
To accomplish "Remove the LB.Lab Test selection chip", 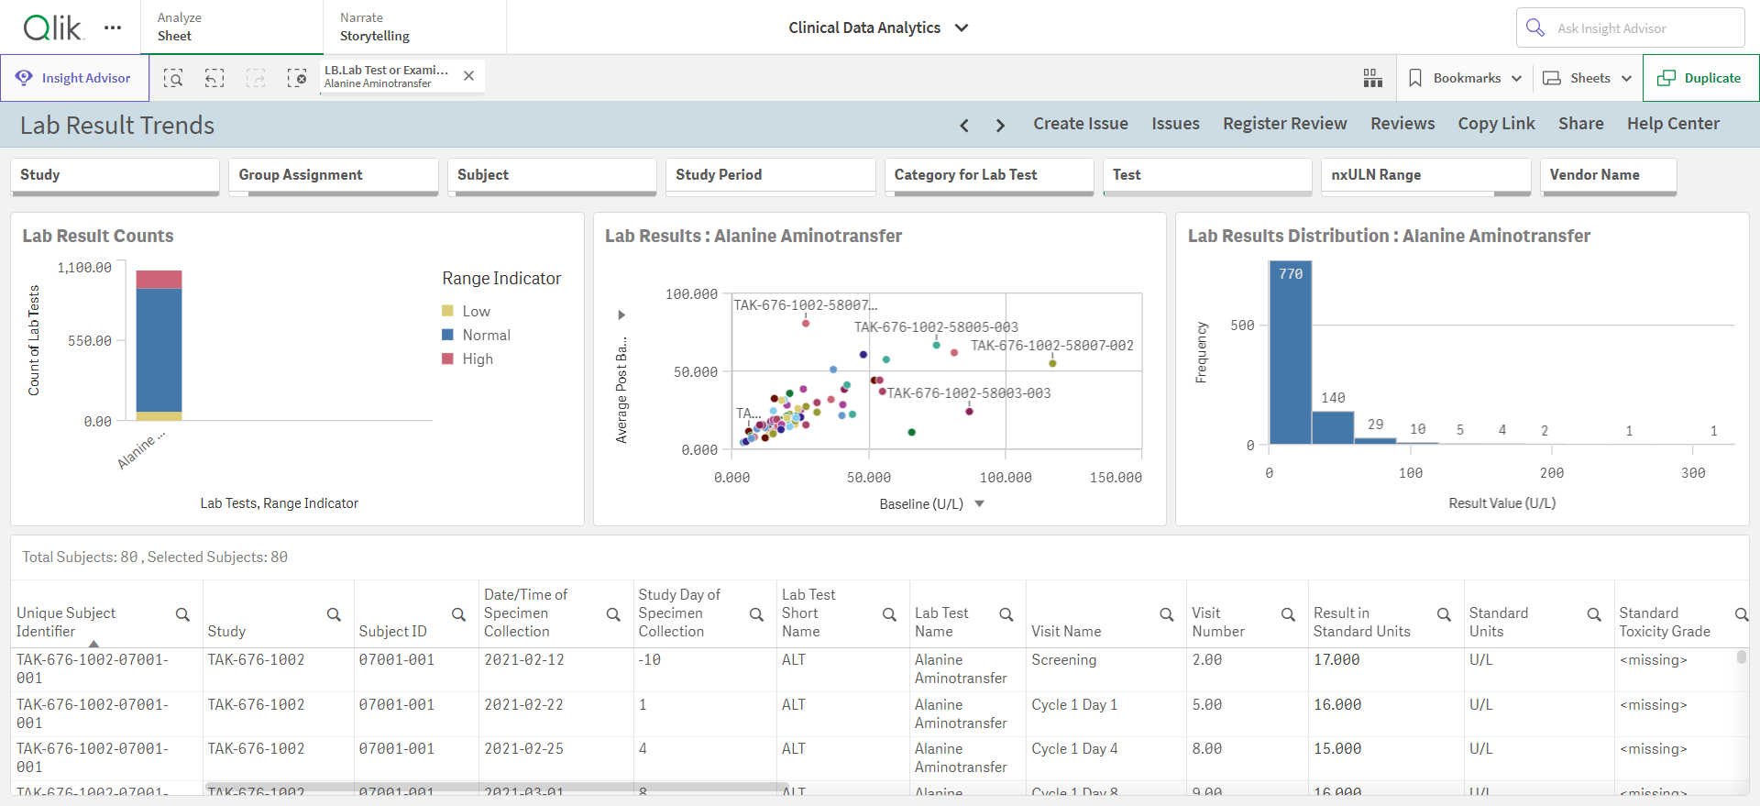I will [x=468, y=76].
